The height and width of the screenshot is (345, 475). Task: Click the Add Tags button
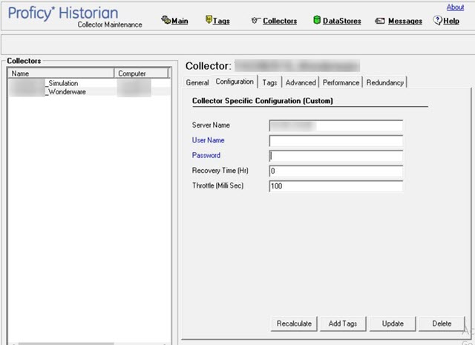pos(343,323)
